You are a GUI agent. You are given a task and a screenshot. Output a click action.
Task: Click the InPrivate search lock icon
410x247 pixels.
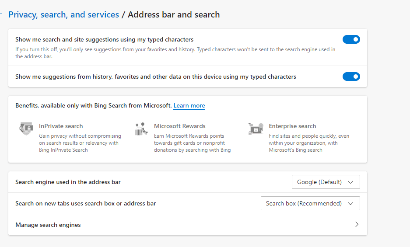[26, 129]
